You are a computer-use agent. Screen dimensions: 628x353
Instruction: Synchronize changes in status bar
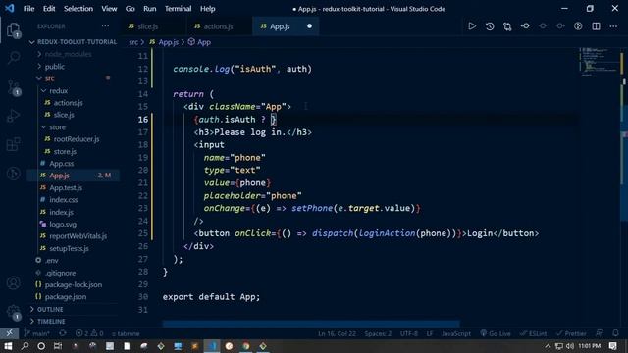63,333
